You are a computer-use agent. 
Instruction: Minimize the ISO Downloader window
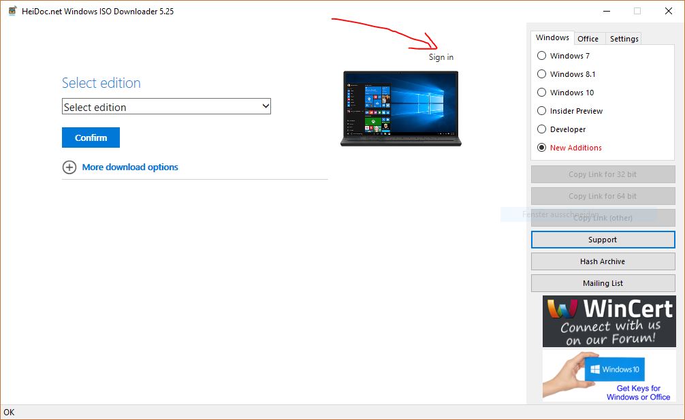point(607,12)
